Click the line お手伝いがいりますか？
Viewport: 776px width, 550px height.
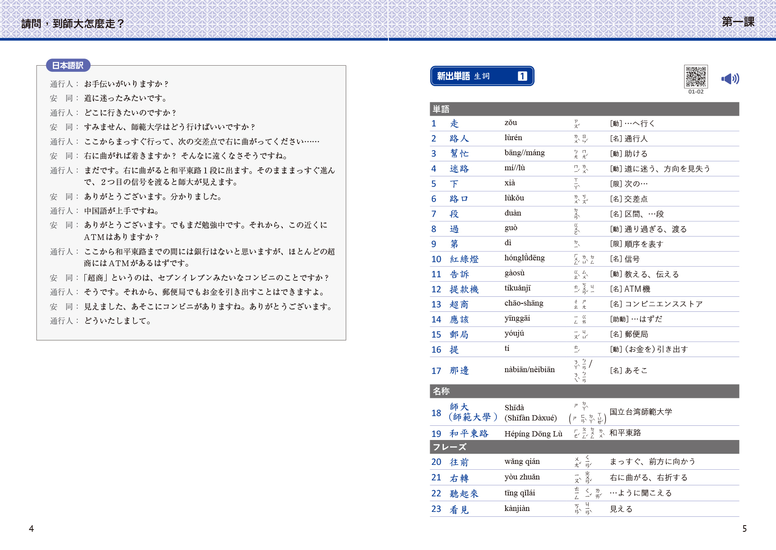[x=127, y=84]
